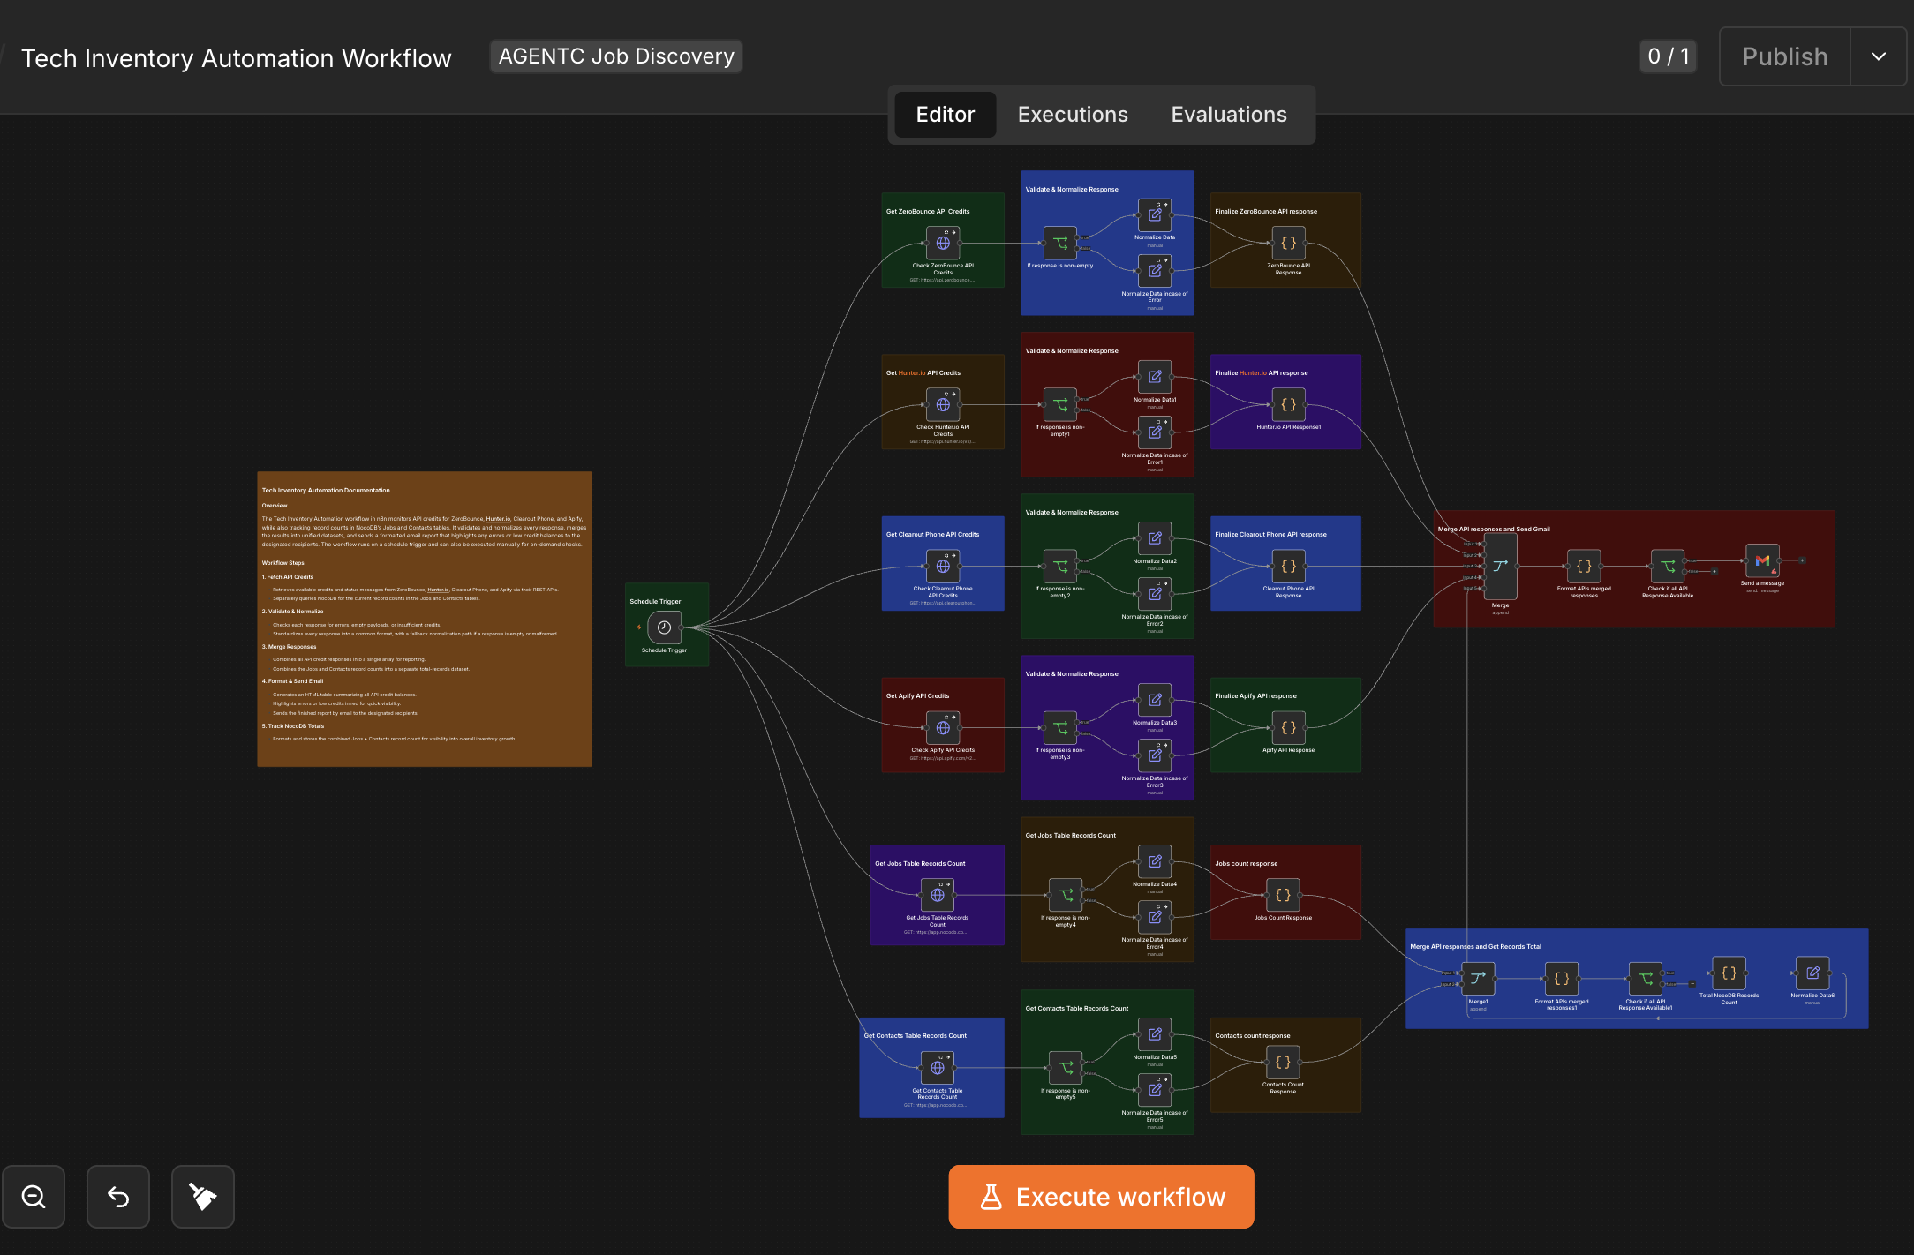Edit the Tech Inventory Automation Workflow title
The image size is (1914, 1255).
point(236,58)
